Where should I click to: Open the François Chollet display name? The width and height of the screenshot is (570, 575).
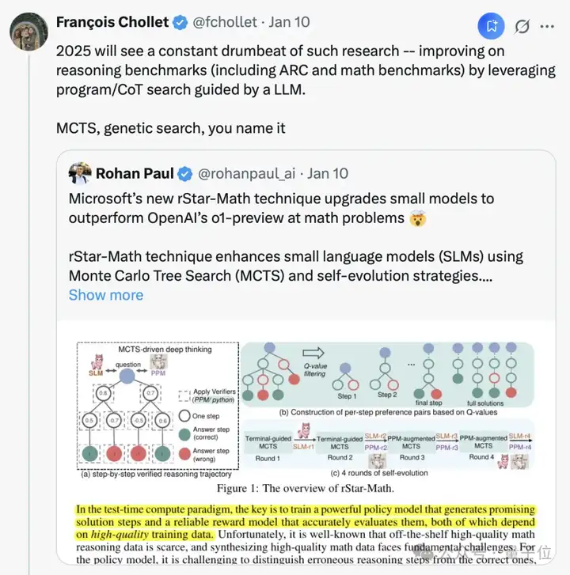tap(112, 22)
